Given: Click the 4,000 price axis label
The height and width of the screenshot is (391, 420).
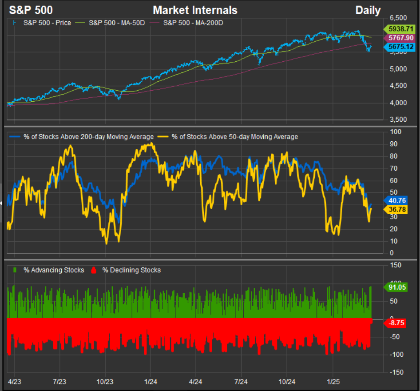Looking at the screenshot, I should coord(398,103).
